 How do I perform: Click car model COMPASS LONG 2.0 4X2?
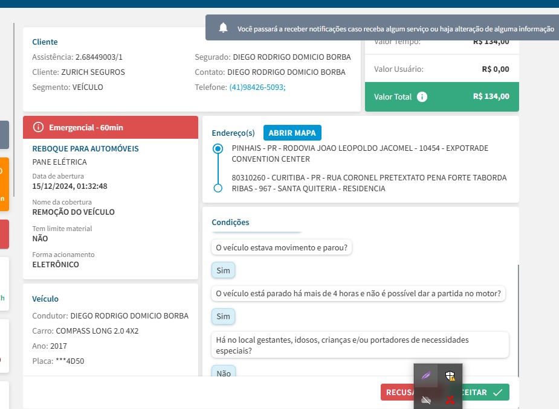pyautogui.click(x=97, y=331)
